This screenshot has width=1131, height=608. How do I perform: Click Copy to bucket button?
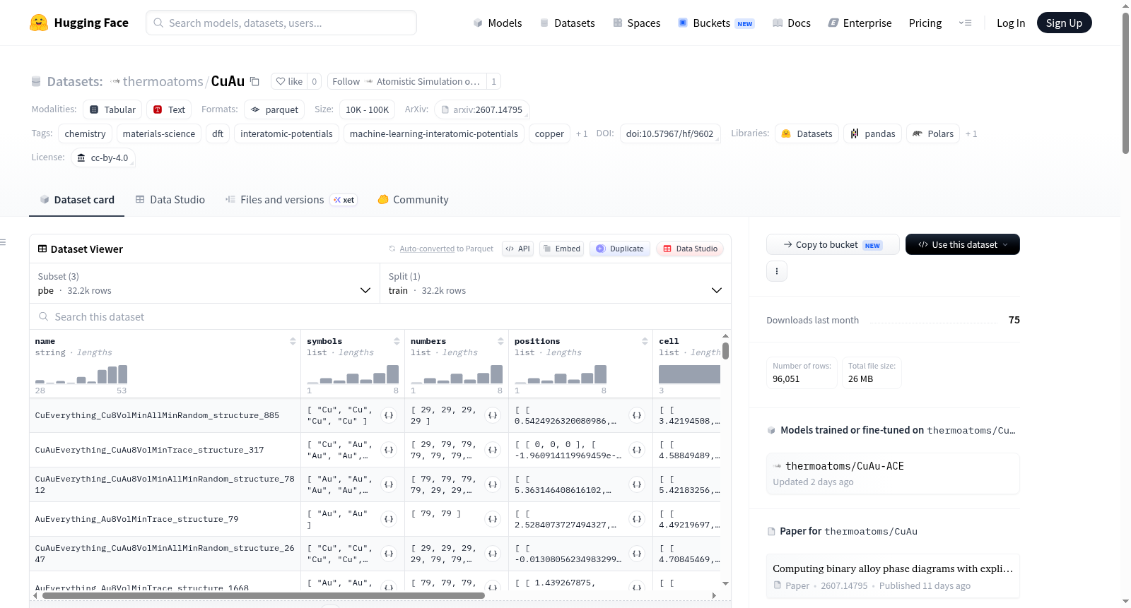click(833, 244)
